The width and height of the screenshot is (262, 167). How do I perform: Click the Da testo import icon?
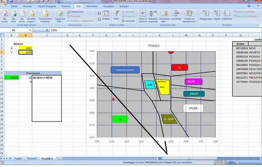[x=22, y=16]
